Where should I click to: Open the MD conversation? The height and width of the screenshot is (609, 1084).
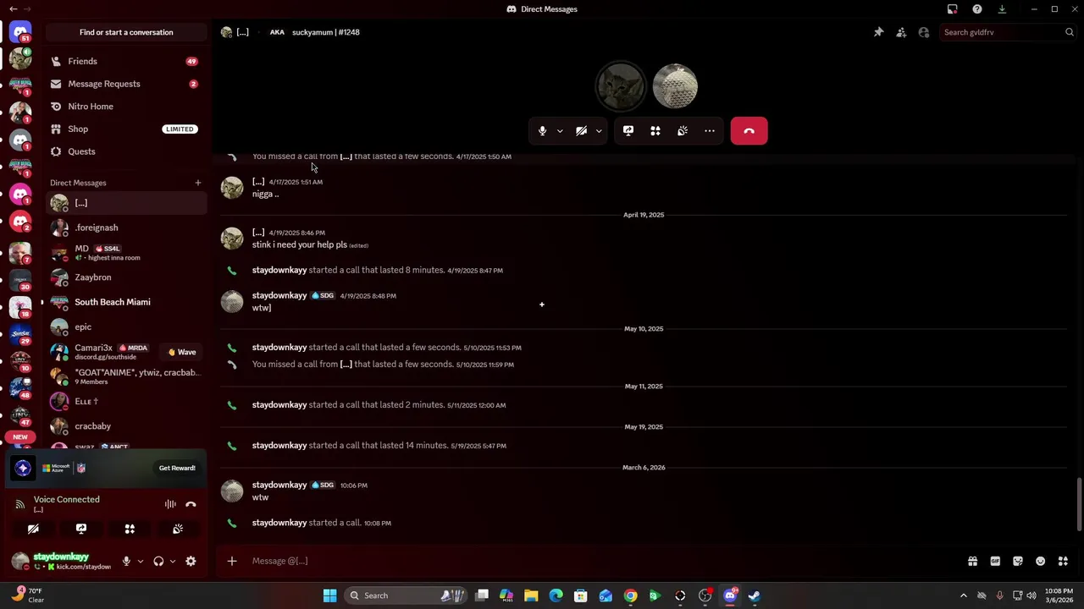point(126,252)
